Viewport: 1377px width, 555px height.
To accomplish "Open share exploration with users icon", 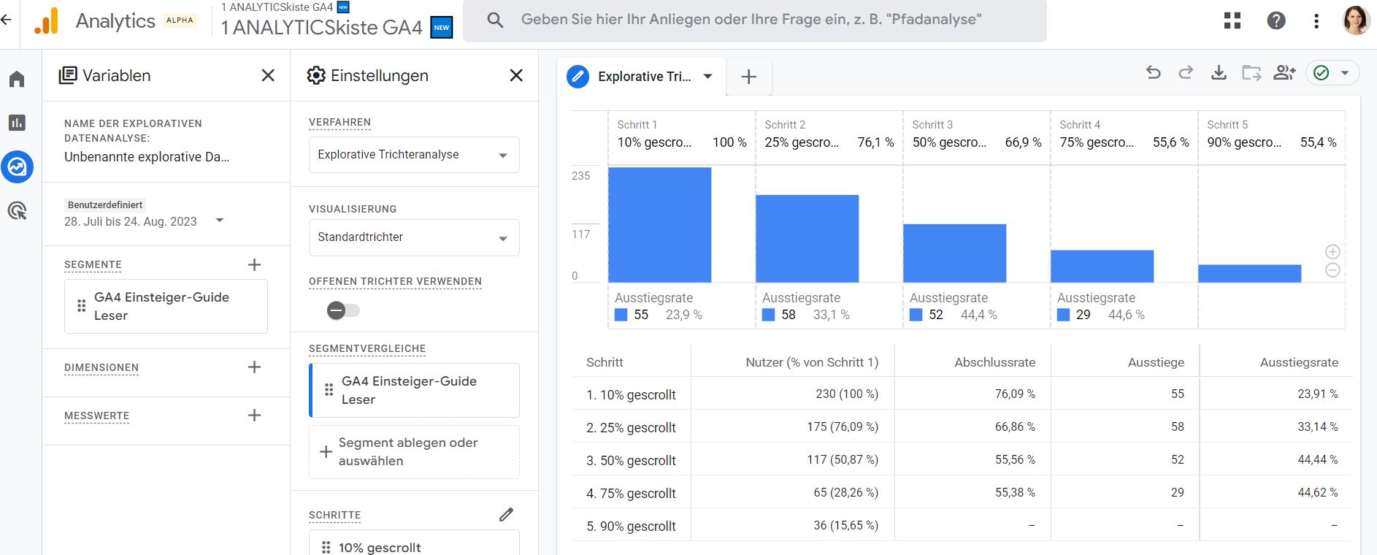I will click(x=1284, y=72).
